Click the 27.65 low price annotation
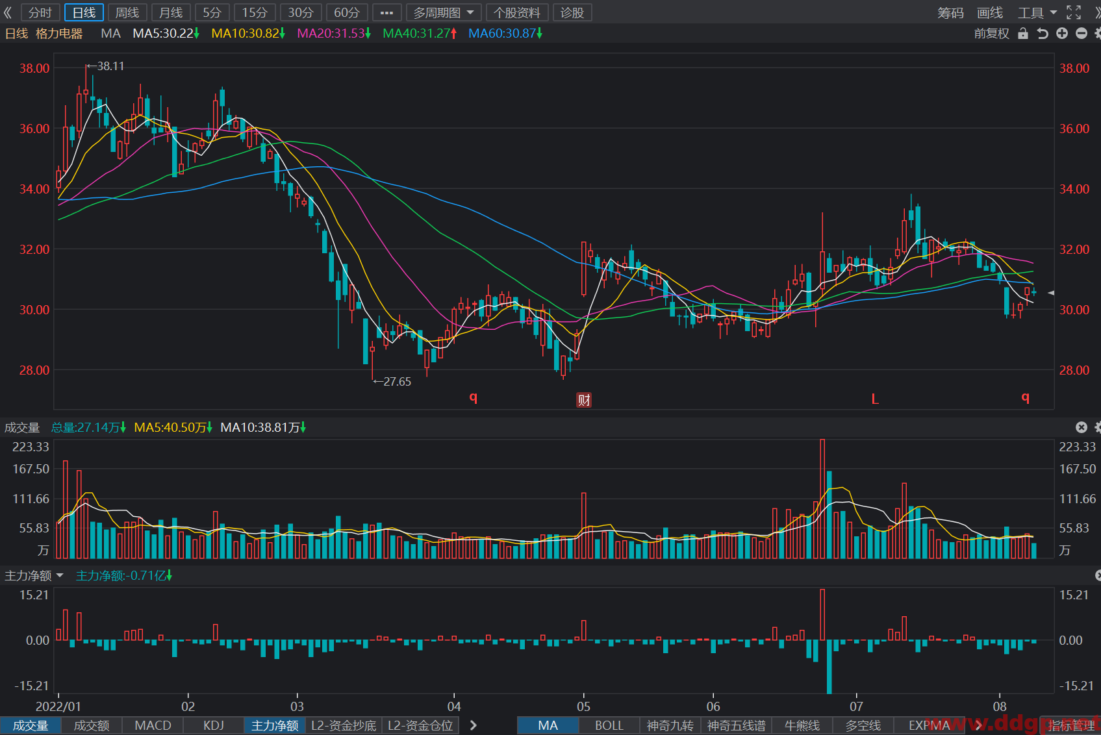 coord(392,382)
